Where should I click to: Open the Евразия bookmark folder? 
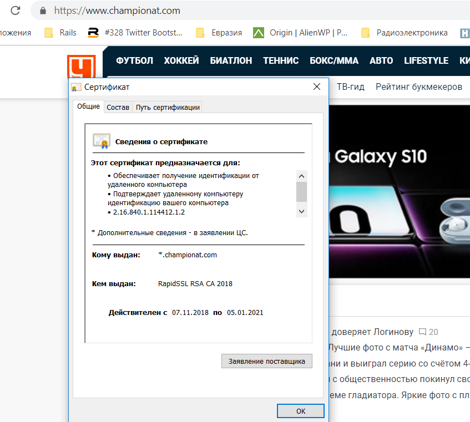click(219, 33)
